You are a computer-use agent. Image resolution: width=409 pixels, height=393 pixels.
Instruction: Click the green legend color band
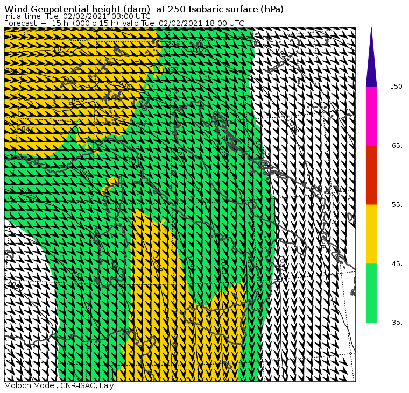click(x=371, y=293)
